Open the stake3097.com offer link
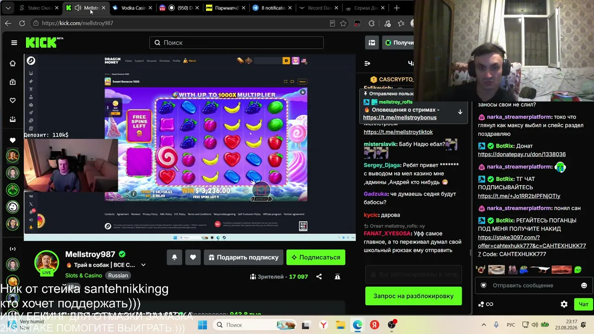The height and width of the screenshot is (334, 594). pos(532,242)
